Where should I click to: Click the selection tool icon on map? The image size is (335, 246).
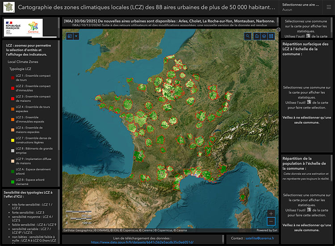click(70, 36)
